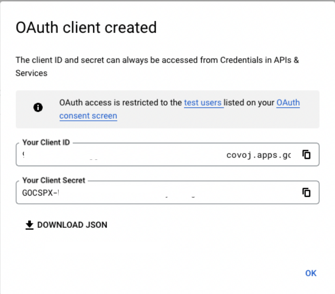
Task: Click the Your Client Secret label
Action: coord(54,180)
